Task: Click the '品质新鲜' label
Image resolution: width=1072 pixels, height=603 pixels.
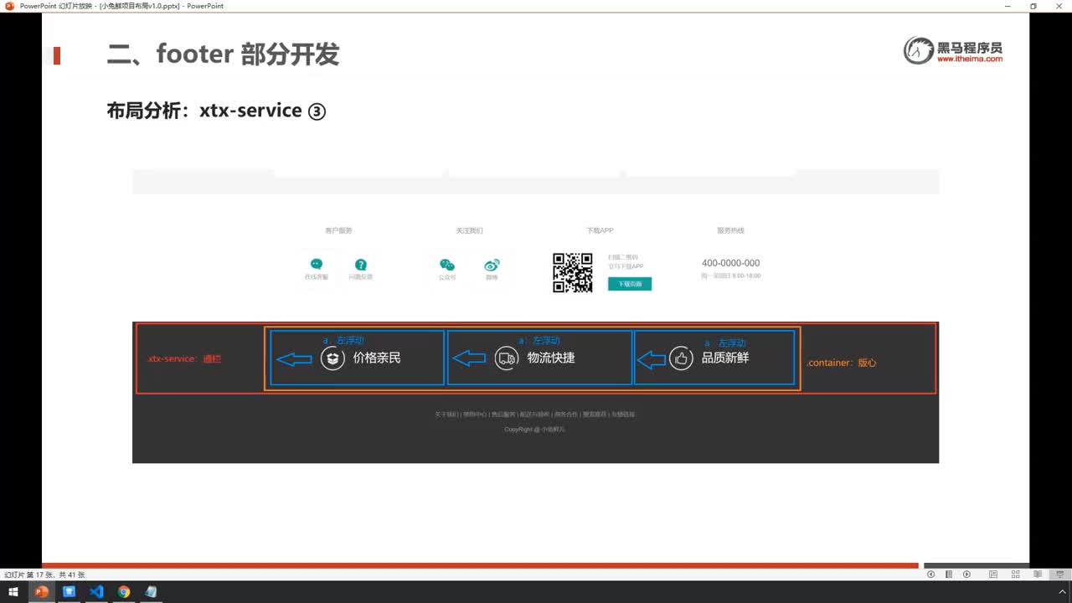Action: (x=725, y=358)
